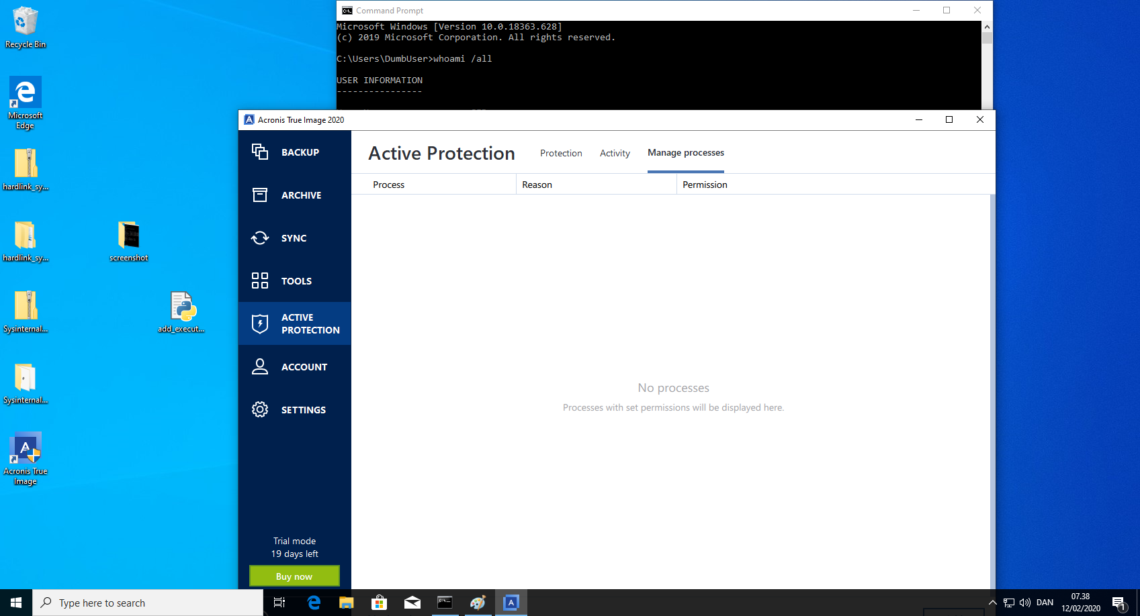1140x616 pixels.
Task: Sort by the Process column header
Action: (389, 185)
